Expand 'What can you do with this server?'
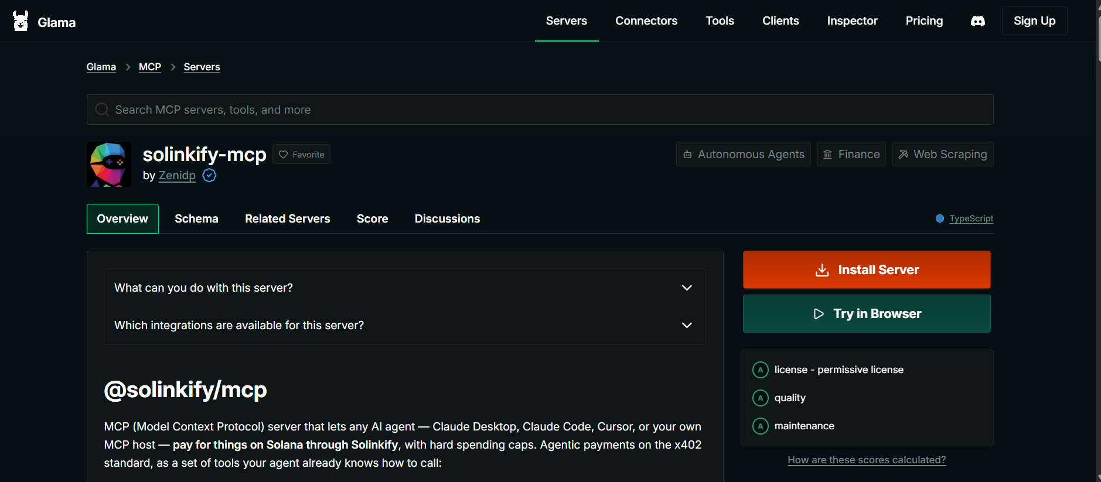Image resolution: width=1101 pixels, height=482 pixels. click(x=404, y=288)
